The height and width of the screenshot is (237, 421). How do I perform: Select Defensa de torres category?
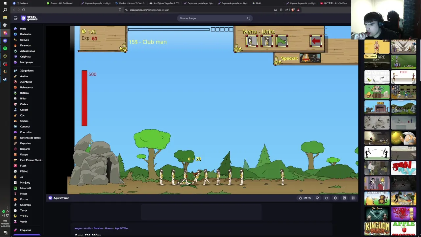point(30,138)
